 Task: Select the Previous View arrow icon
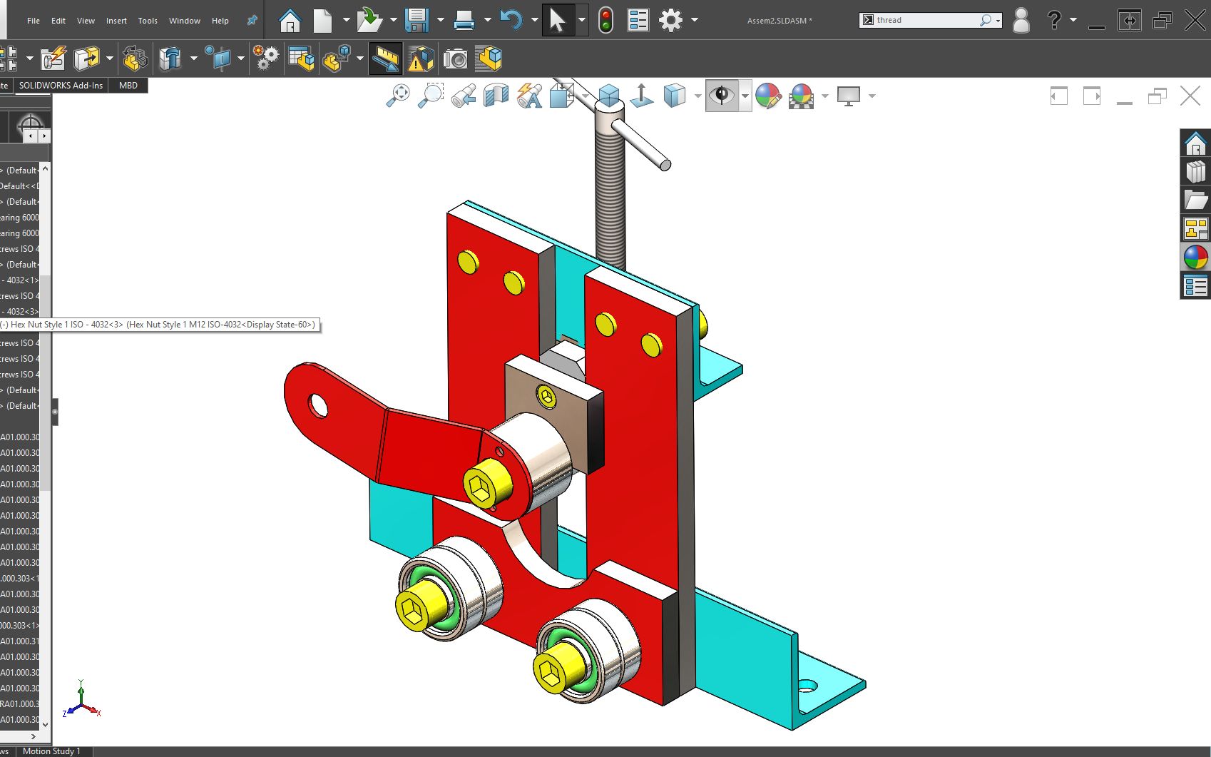(x=464, y=95)
